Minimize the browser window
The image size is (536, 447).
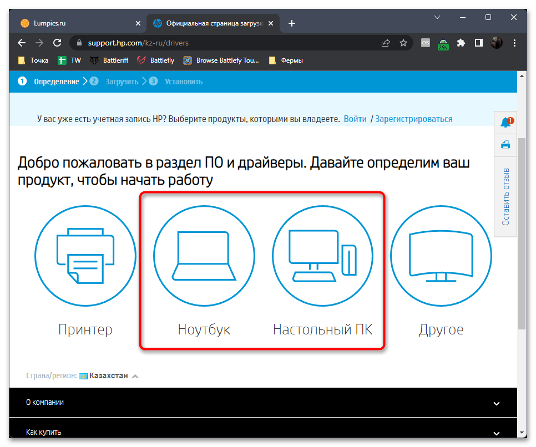click(x=463, y=17)
